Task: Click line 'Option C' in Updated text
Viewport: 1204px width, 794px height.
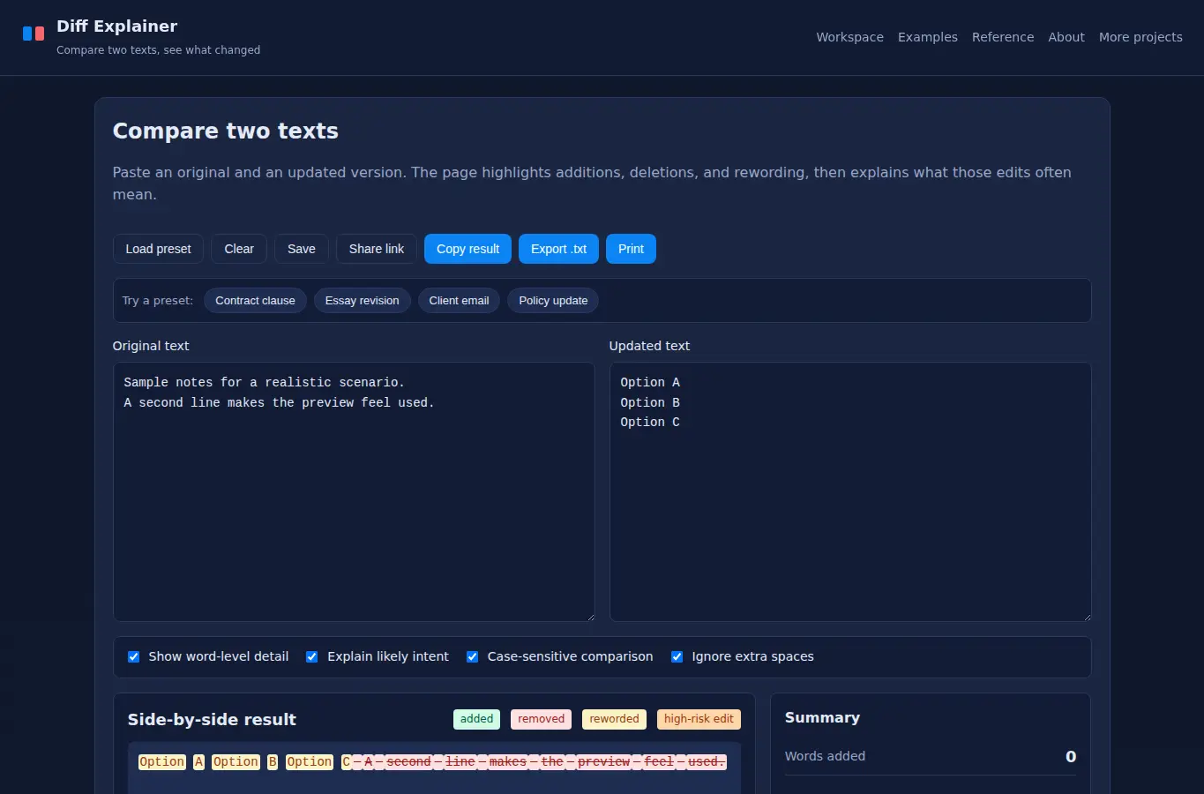Action: coord(650,422)
